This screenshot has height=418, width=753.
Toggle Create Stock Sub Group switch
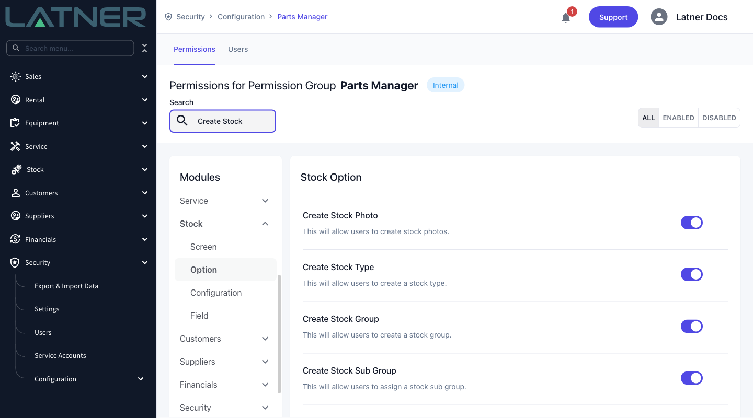(x=691, y=378)
